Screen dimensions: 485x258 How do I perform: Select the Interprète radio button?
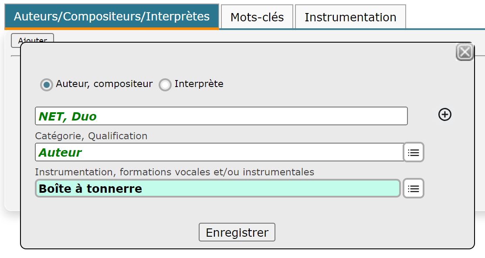[x=165, y=84]
